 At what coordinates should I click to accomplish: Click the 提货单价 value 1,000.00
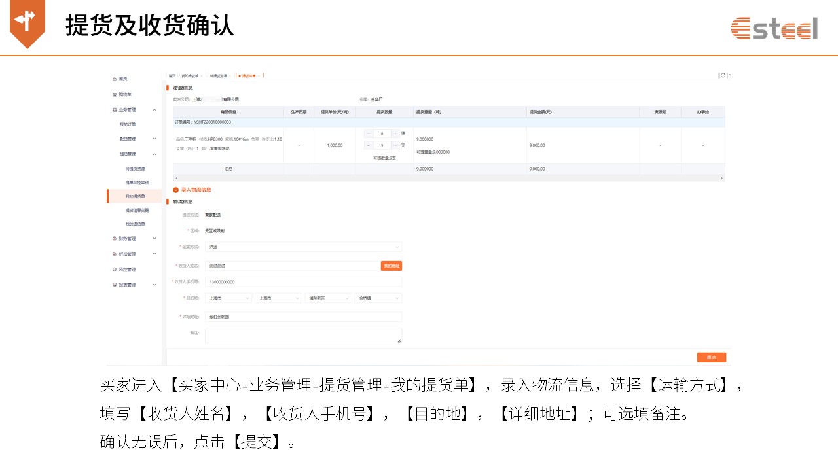point(335,145)
